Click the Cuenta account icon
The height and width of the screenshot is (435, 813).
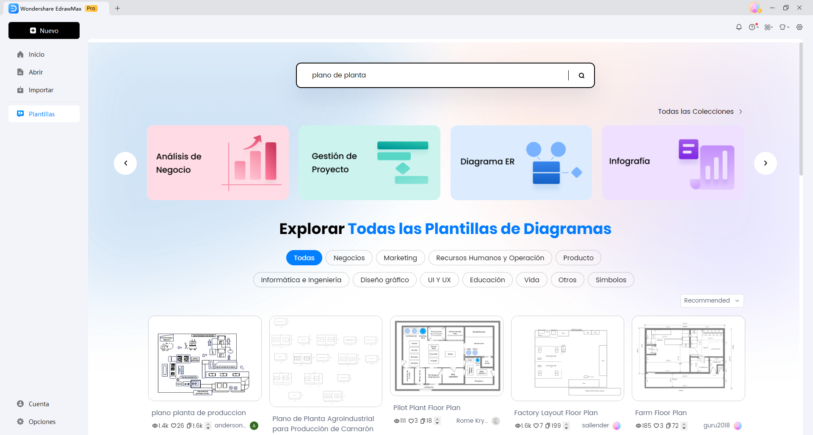(20, 404)
